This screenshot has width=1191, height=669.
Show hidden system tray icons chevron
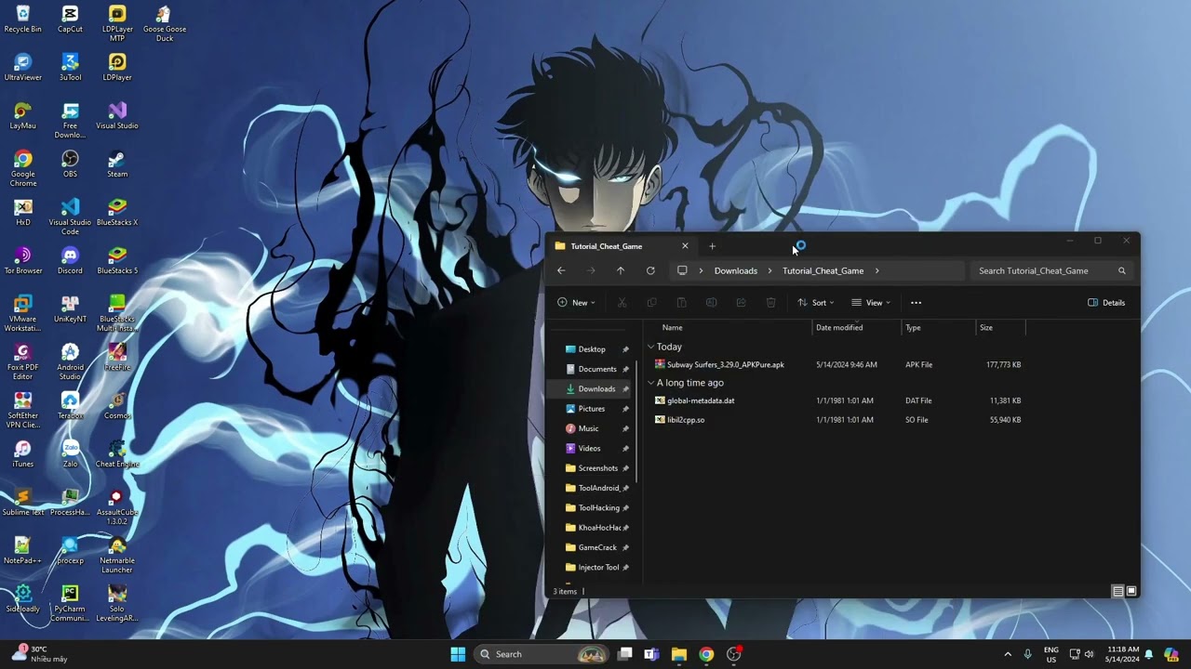tap(1007, 654)
